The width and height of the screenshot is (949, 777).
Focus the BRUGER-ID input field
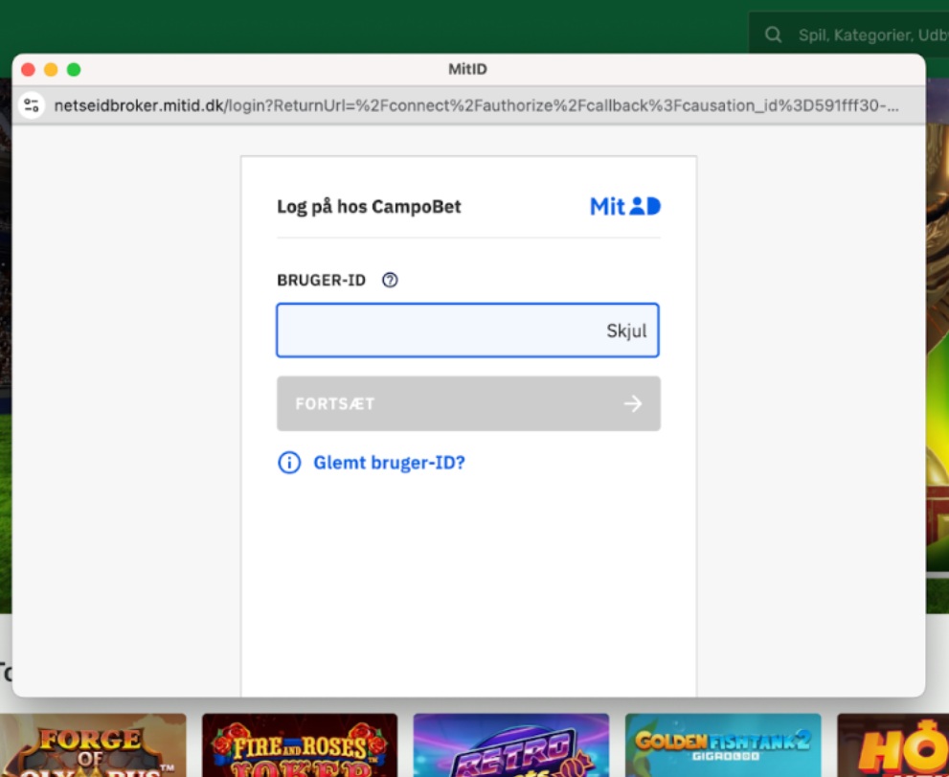[468, 331]
